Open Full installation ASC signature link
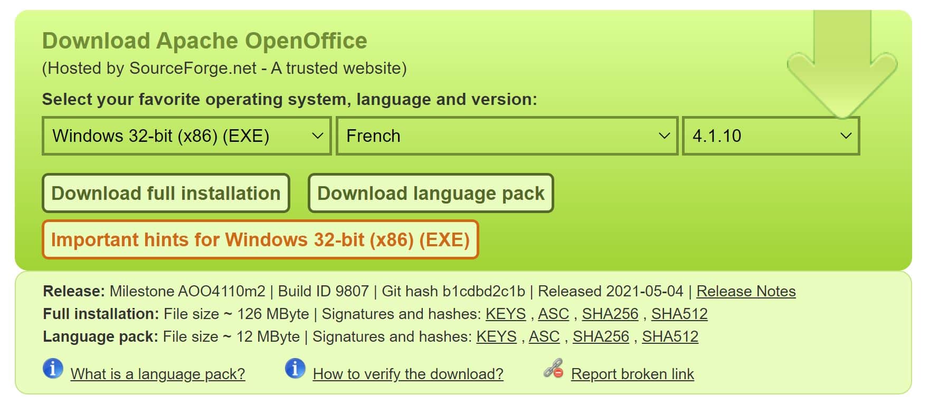The image size is (929, 405). click(553, 314)
